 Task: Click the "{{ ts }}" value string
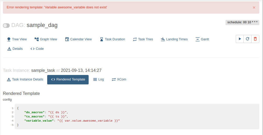tap(58, 117)
